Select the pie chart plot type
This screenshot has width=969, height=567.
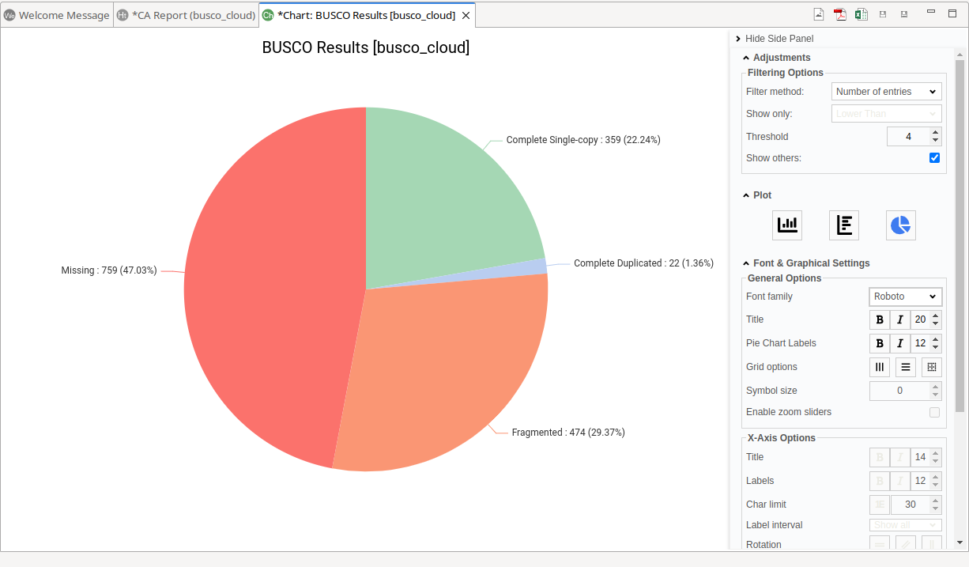[x=900, y=225]
